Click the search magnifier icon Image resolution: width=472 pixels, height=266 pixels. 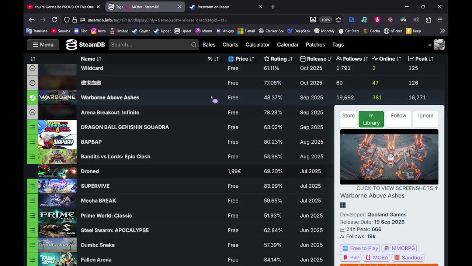pyautogui.click(x=194, y=45)
